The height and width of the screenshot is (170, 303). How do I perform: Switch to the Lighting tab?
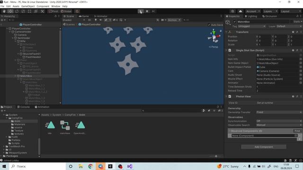click(251, 16)
